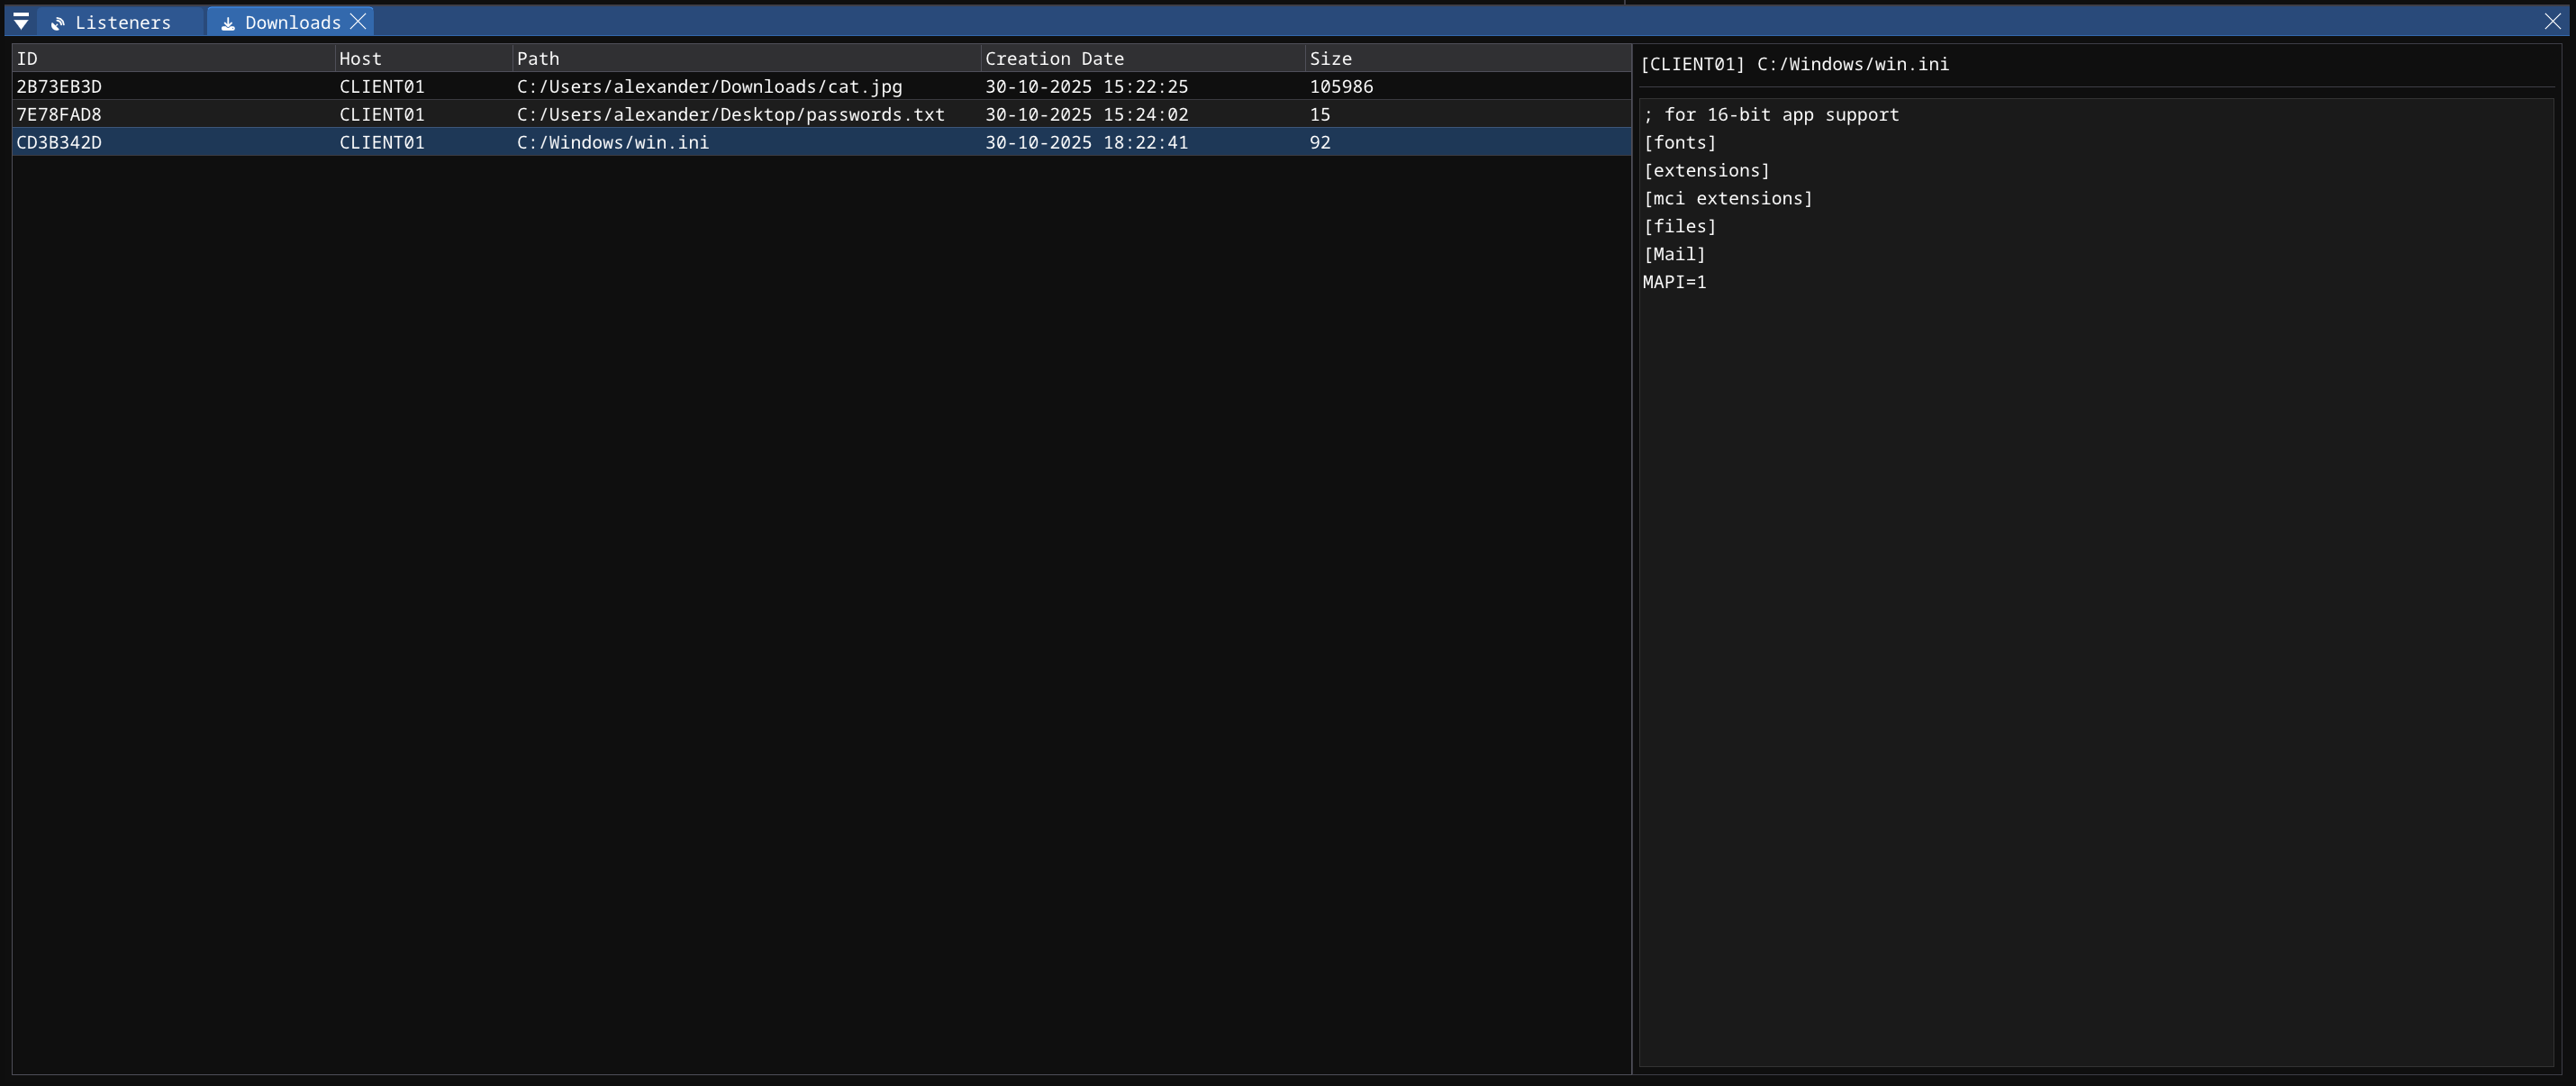Select download row 2B73EB3D

(59, 86)
